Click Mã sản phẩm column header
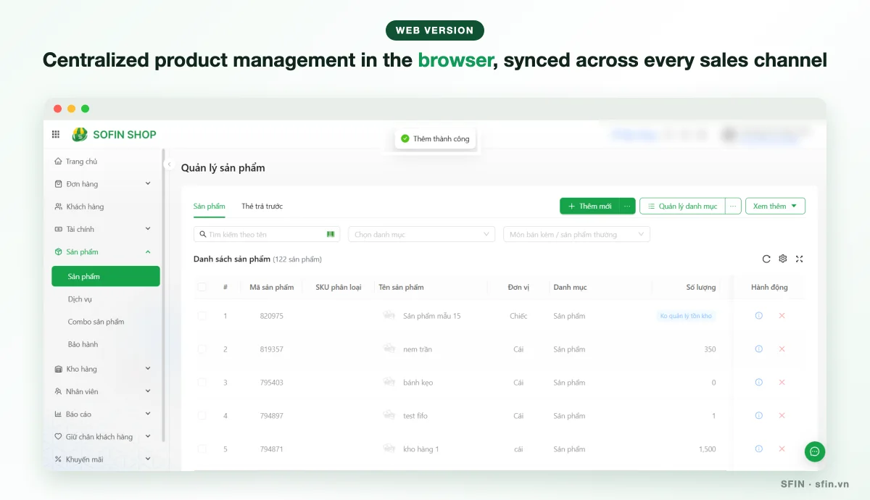This screenshot has width=870, height=500. 271,287
